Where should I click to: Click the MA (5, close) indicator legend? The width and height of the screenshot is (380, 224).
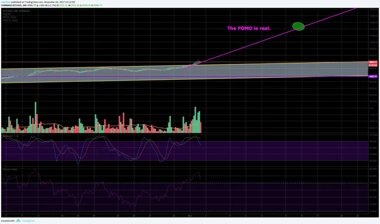point(10,17)
